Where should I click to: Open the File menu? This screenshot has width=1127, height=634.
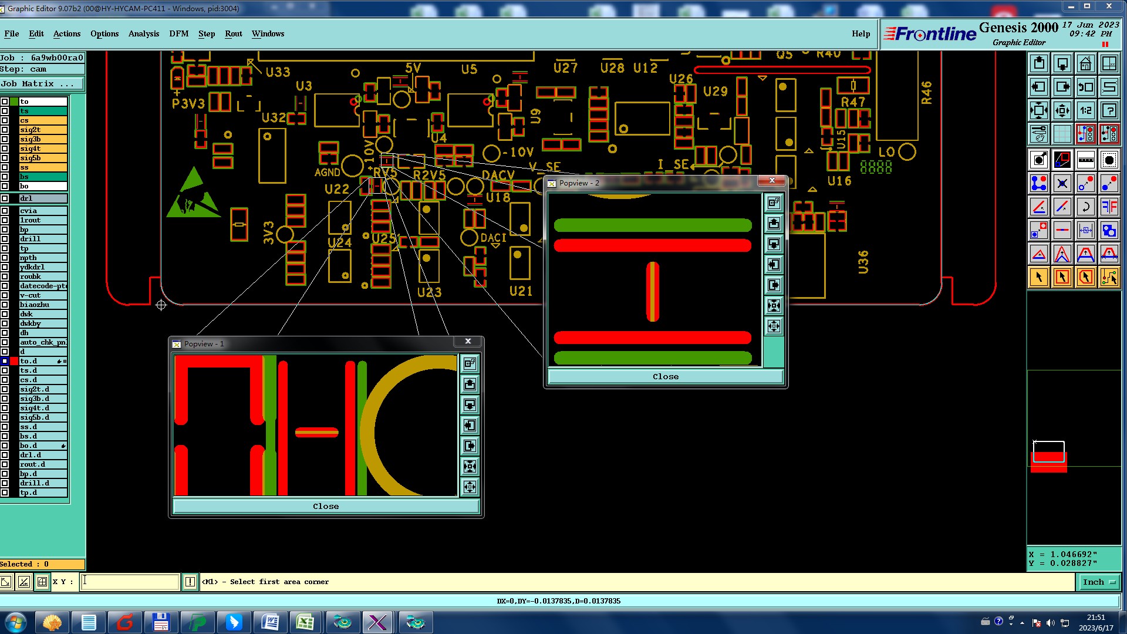12,34
